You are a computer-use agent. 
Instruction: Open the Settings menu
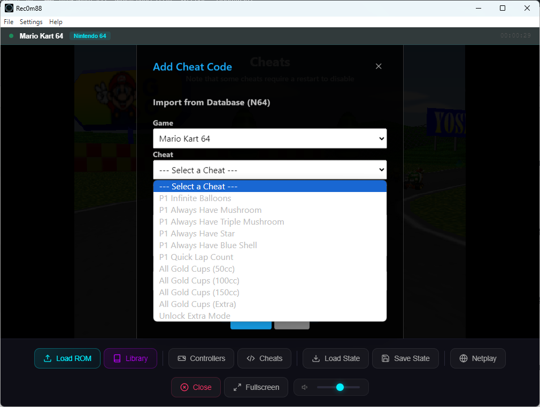[x=31, y=22]
